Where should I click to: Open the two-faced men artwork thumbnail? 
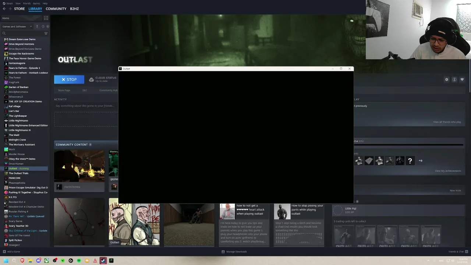[134, 222]
